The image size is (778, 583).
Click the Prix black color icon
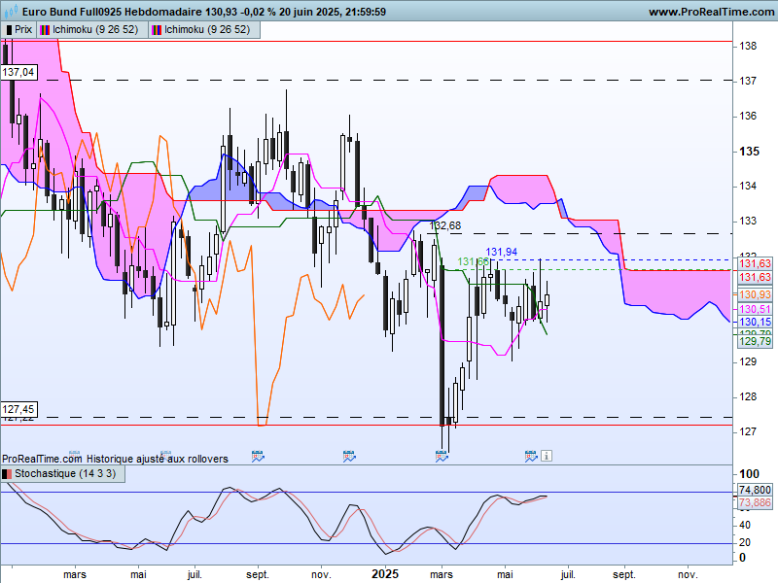[9, 30]
